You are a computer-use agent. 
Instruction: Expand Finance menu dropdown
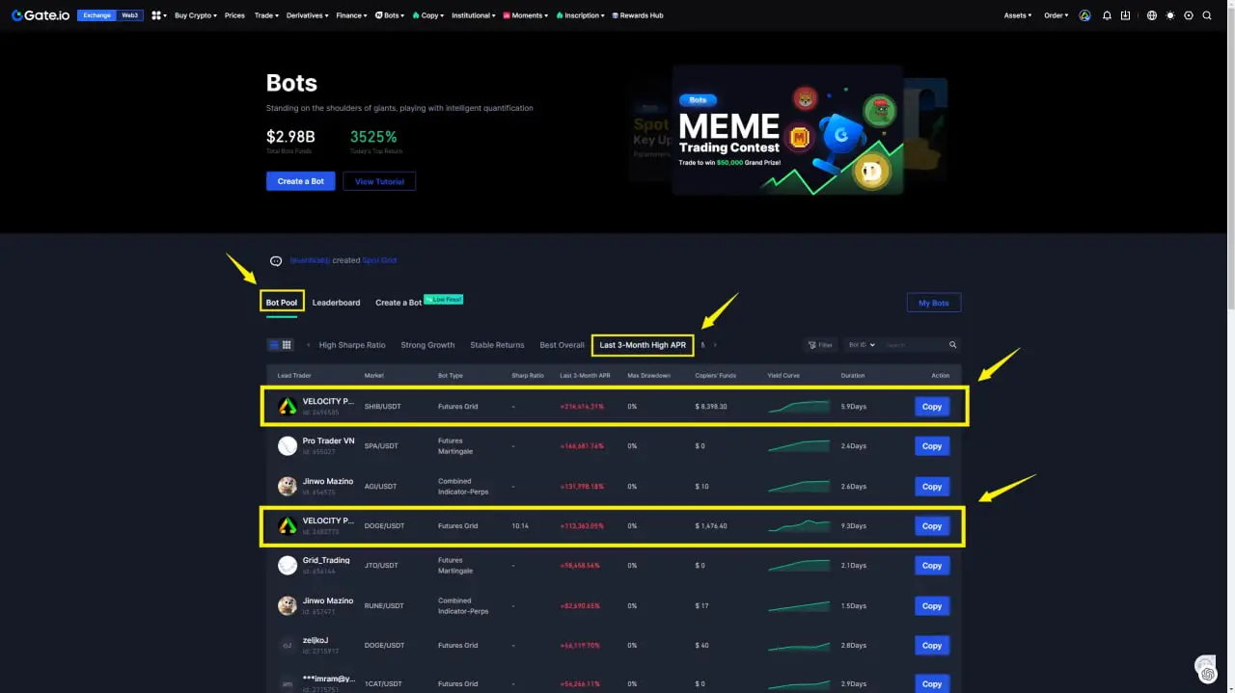[351, 15]
